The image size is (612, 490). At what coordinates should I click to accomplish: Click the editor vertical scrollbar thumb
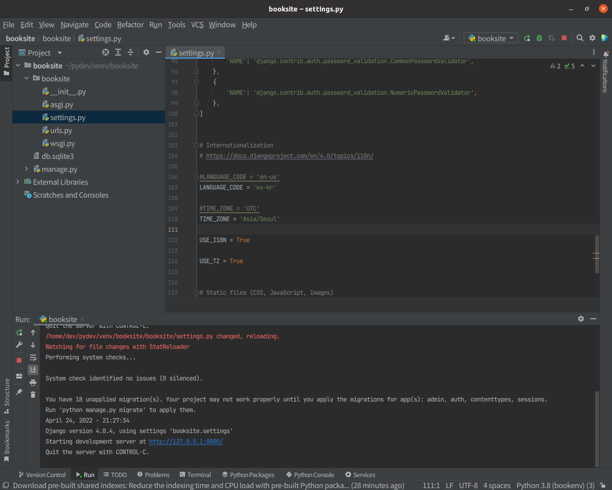[x=597, y=254]
